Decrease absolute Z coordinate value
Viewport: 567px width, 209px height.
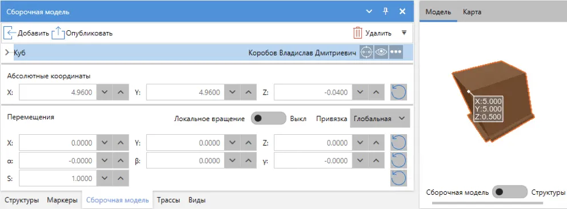click(x=360, y=93)
